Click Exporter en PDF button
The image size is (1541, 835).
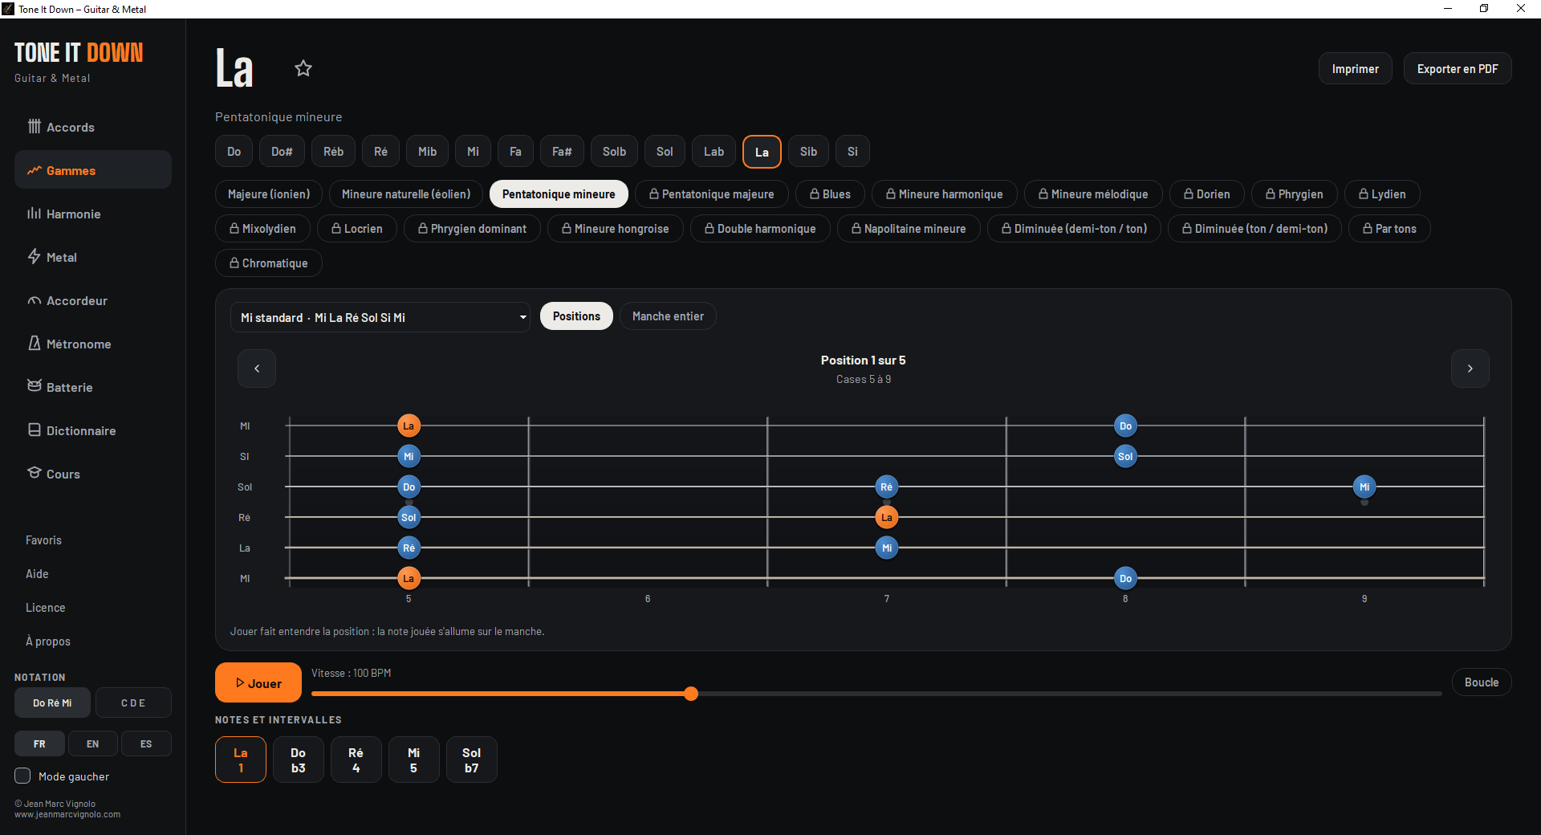[x=1457, y=69]
